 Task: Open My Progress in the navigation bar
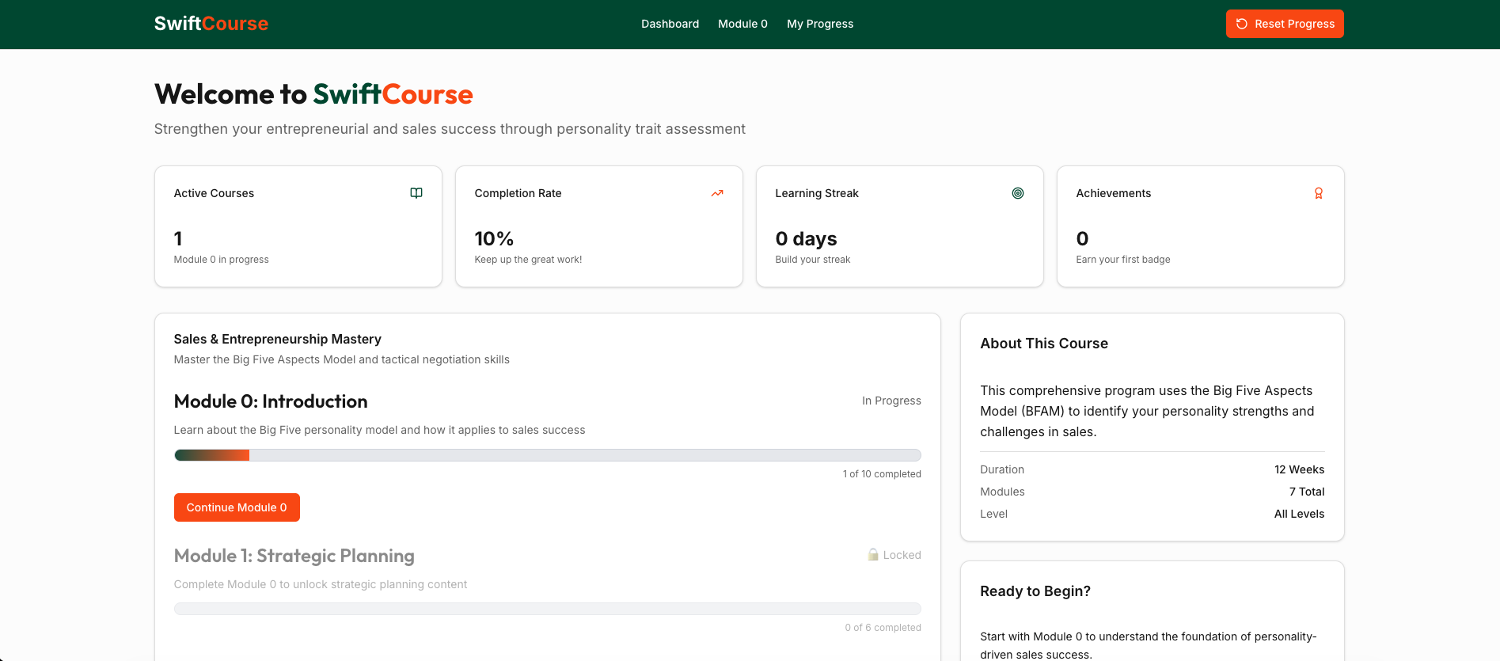tap(820, 24)
